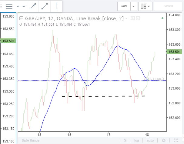Click the Mid price button
The width and height of the screenshot is (184, 144).
click(x=124, y=6)
